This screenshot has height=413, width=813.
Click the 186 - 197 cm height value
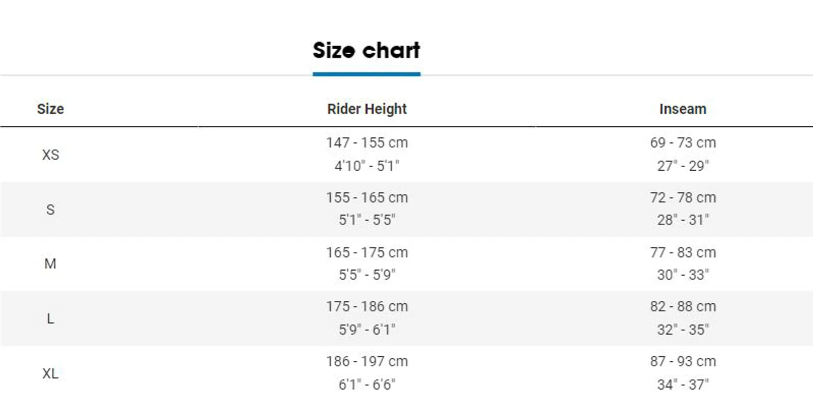[367, 361]
